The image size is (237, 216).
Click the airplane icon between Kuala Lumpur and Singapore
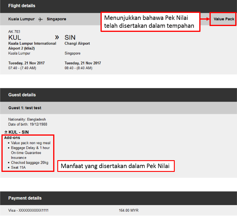click(41, 19)
